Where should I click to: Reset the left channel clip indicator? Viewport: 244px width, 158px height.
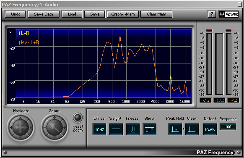(209, 31)
